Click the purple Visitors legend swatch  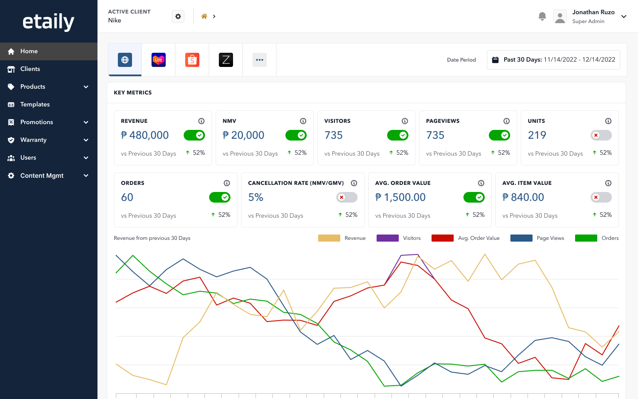387,238
